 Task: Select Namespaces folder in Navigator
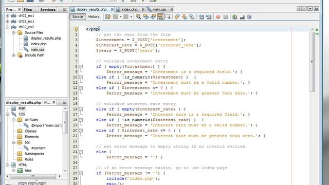[34, 154]
